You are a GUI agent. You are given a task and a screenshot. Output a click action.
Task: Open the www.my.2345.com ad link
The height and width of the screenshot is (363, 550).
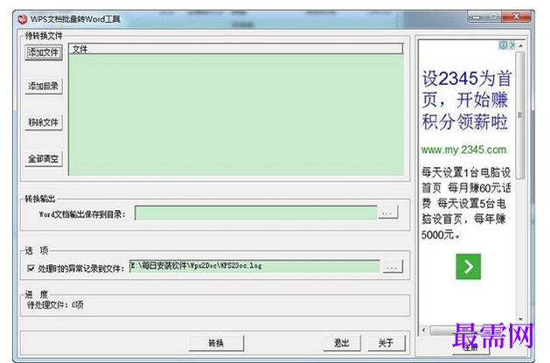[x=463, y=150]
